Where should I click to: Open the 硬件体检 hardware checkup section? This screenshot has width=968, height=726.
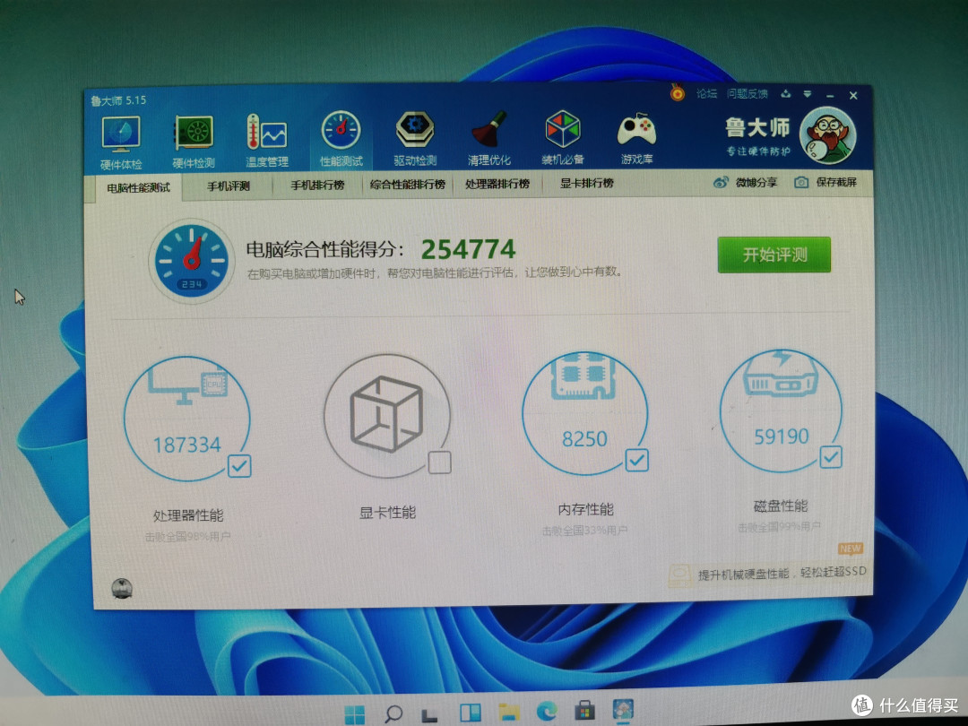pos(121,142)
